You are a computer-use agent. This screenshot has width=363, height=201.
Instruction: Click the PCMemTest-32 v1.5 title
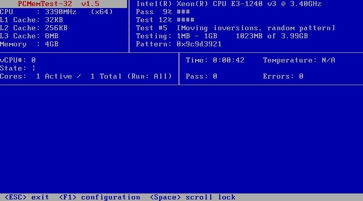(58, 4)
